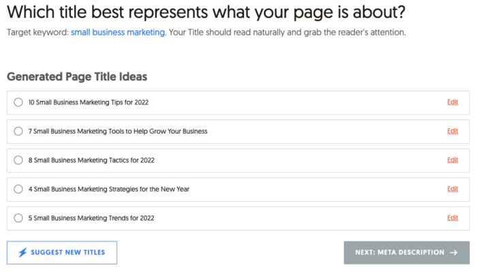Go to Next: Meta Description
The image size is (477, 272).
pyautogui.click(x=407, y=252)
